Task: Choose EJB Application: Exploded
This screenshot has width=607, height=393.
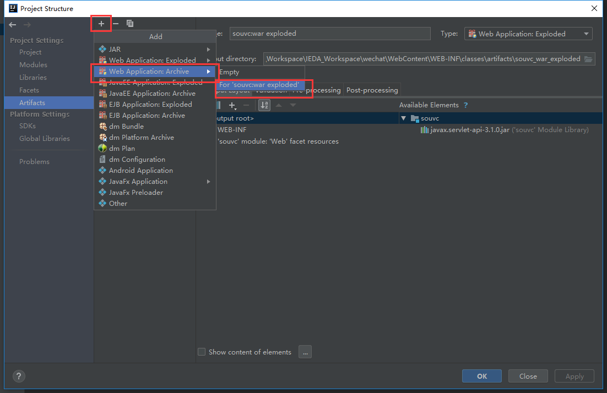Action: (x=155, y=105)
